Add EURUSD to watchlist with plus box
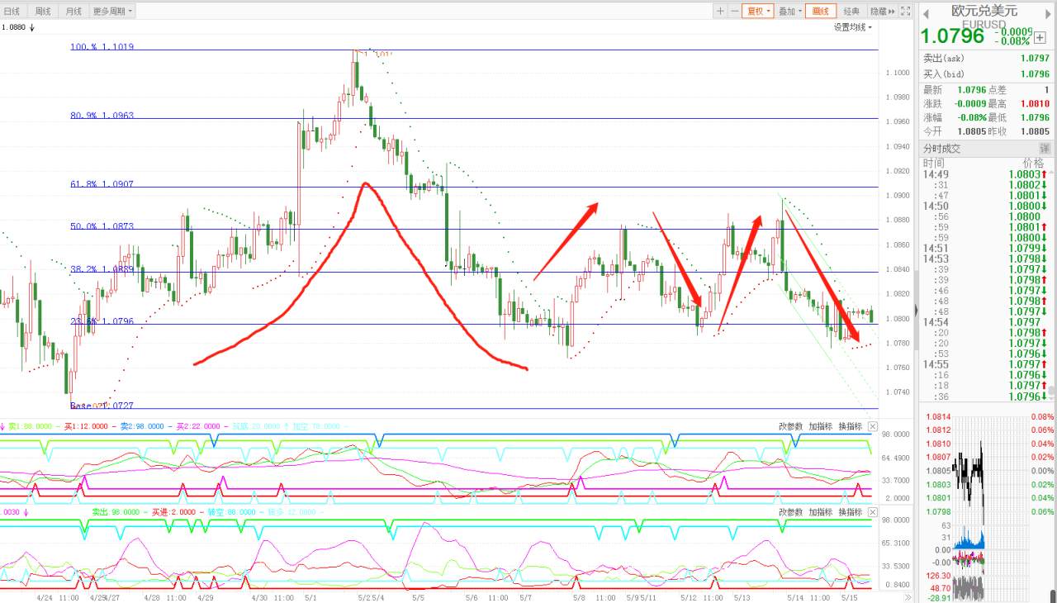Screen dimensions: 1057x603 coord(1040,37)
